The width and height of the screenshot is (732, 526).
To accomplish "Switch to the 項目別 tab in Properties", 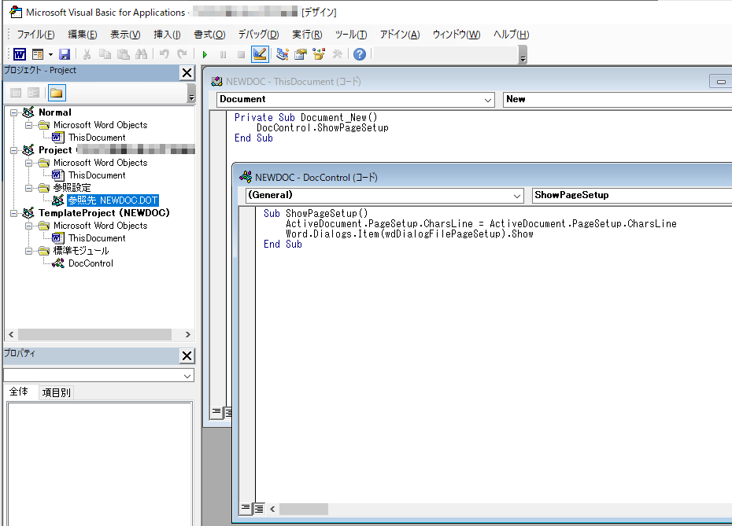I will tap(56, 392).
